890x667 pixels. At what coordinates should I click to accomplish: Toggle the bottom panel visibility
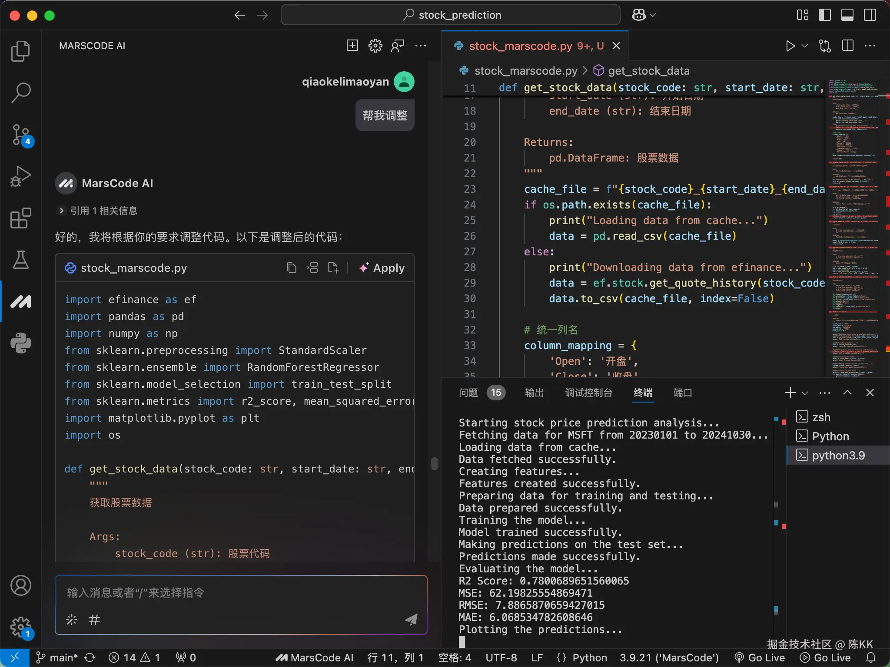coord(847,15)
